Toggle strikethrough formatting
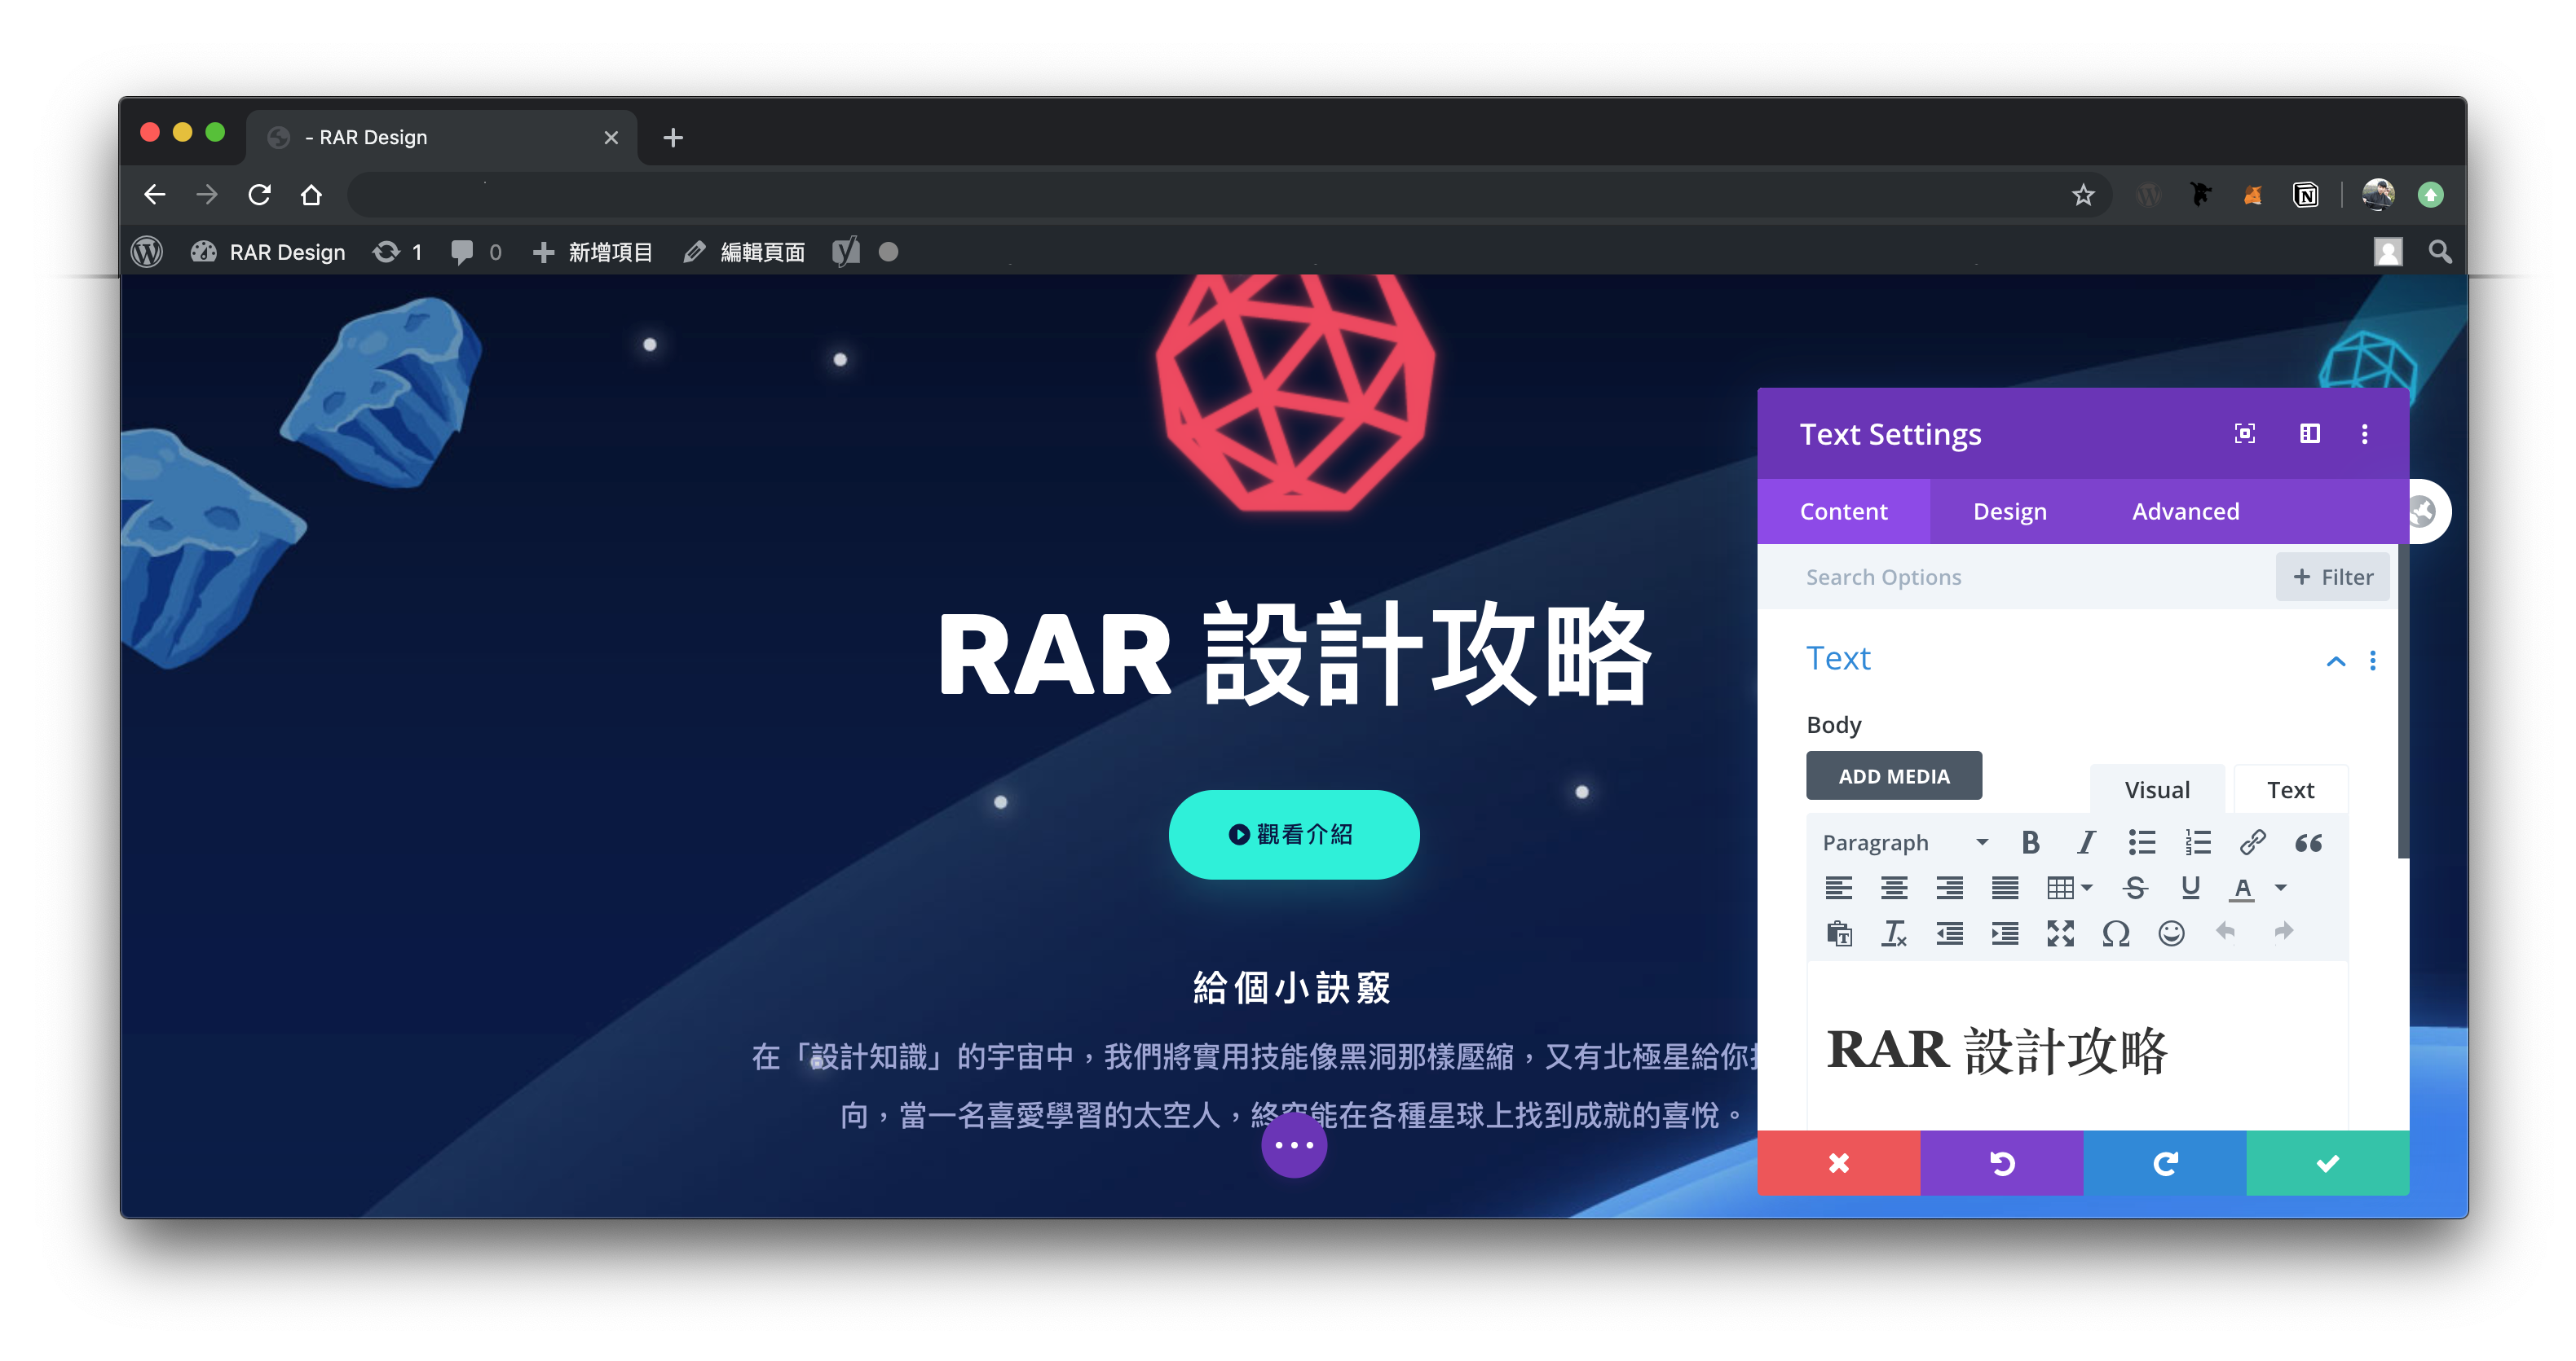 (x=2135, y=887)
